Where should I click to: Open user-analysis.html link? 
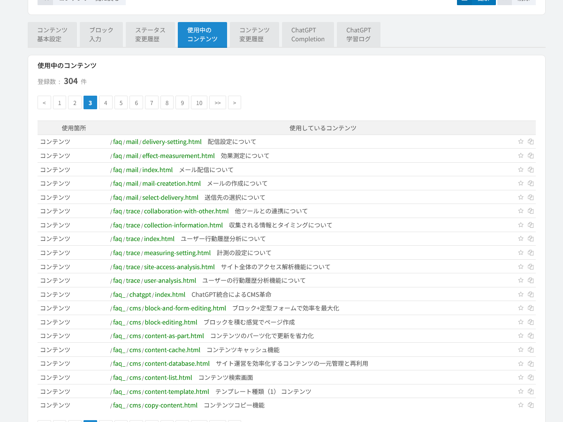coord(170,280)
